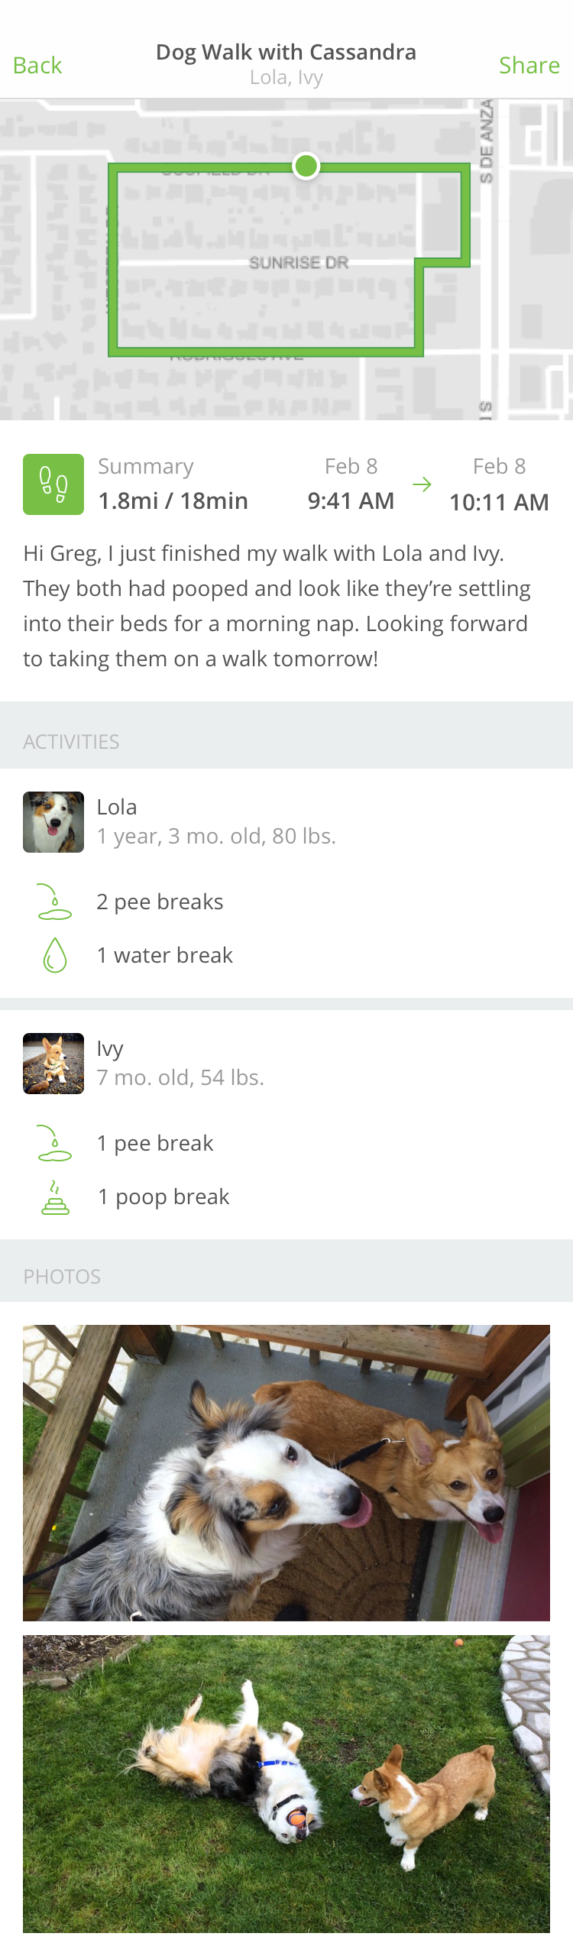Select the '2 pee breaks' activity row
This screenshot has height=1956, width=573.
click(286, 902)
